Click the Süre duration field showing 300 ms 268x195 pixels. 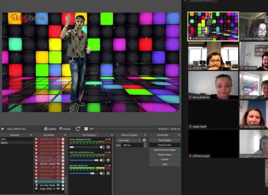(x=133, y=145)
